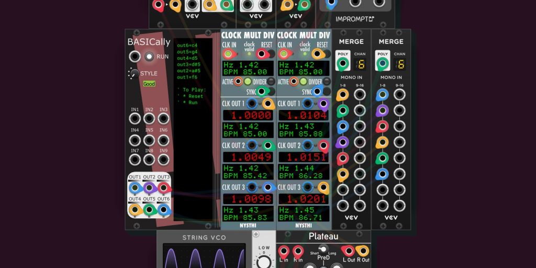Select the IN9 jack on BASICally
This screenshot has height=268, width=536.
tap(163, 160)
